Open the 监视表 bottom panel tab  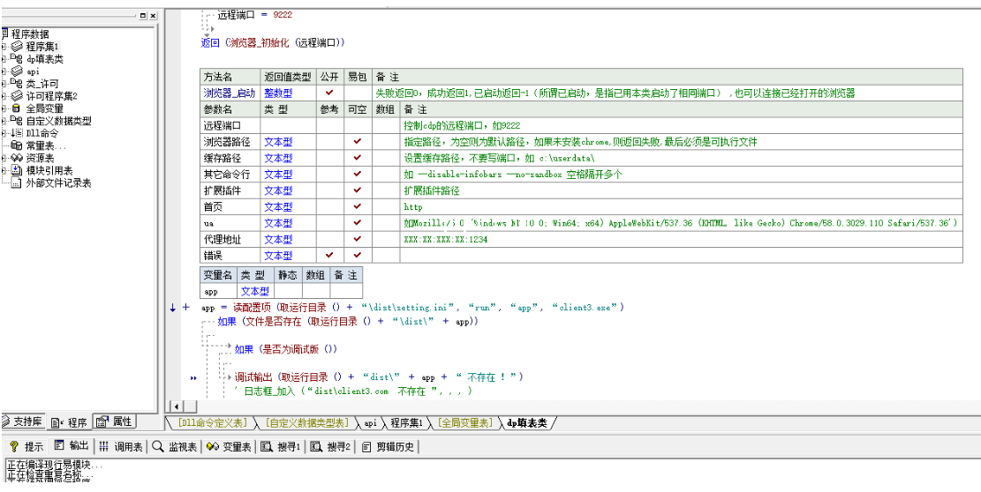[x=174, y=446]
